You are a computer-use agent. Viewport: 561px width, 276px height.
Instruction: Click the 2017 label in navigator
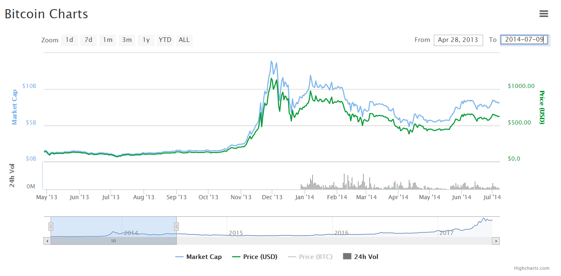click(446, 233)
